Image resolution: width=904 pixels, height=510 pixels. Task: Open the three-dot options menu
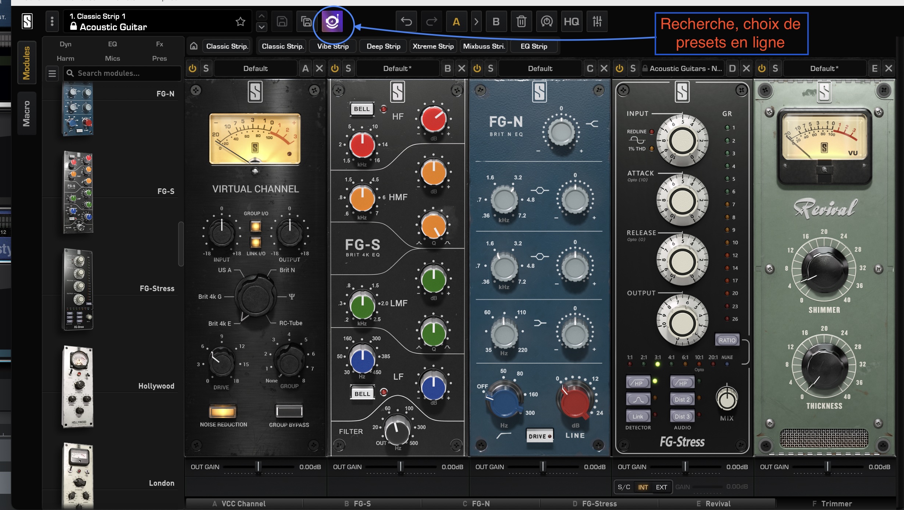52,21
